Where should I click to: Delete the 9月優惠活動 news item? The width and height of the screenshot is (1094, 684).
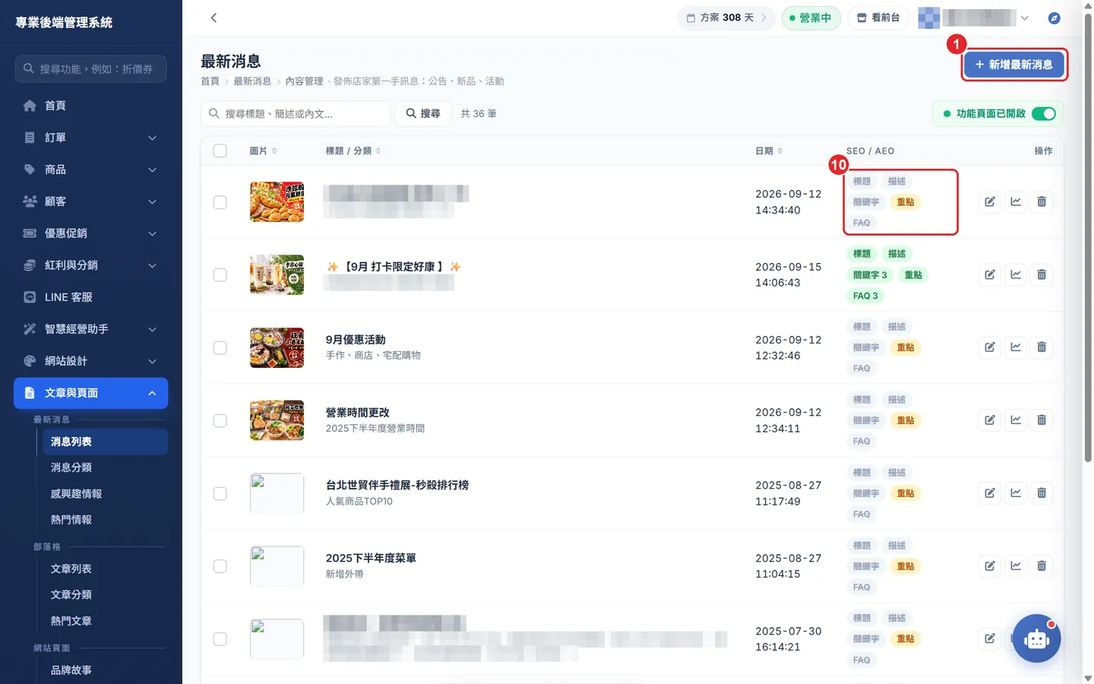coord(1042,347)
